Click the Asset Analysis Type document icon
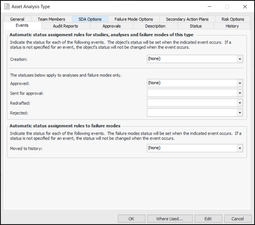The width and height of the screenshot is (255, 225). [7, 7]
